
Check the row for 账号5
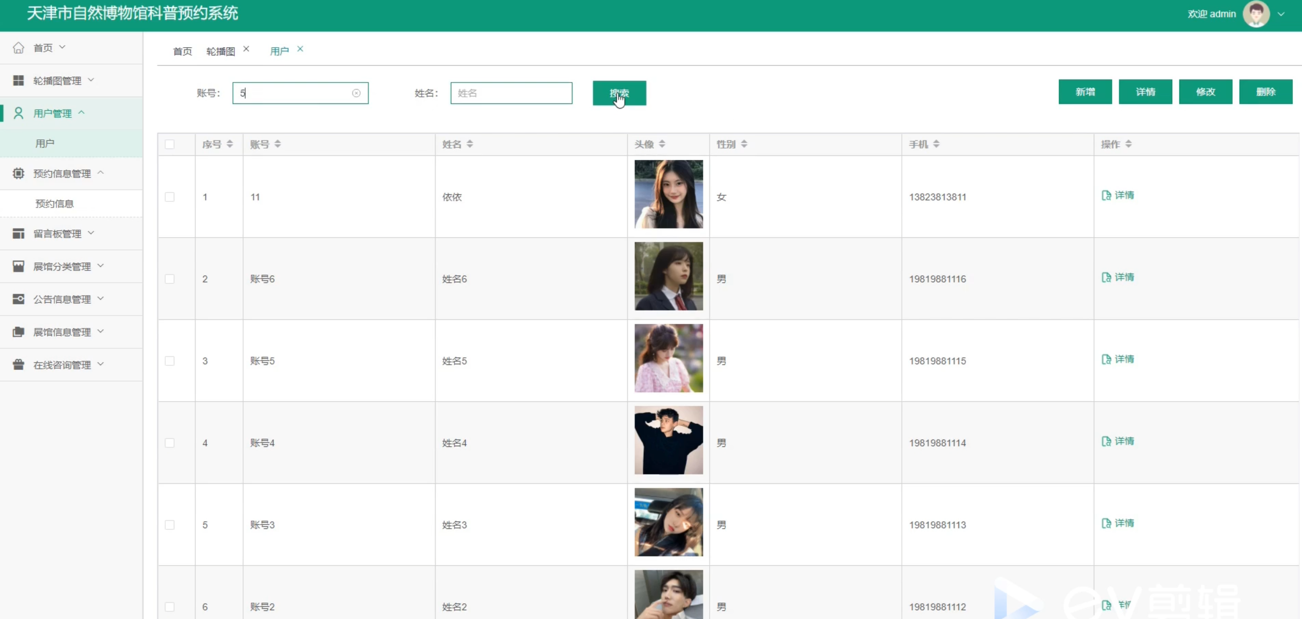(x=170, y=361)
